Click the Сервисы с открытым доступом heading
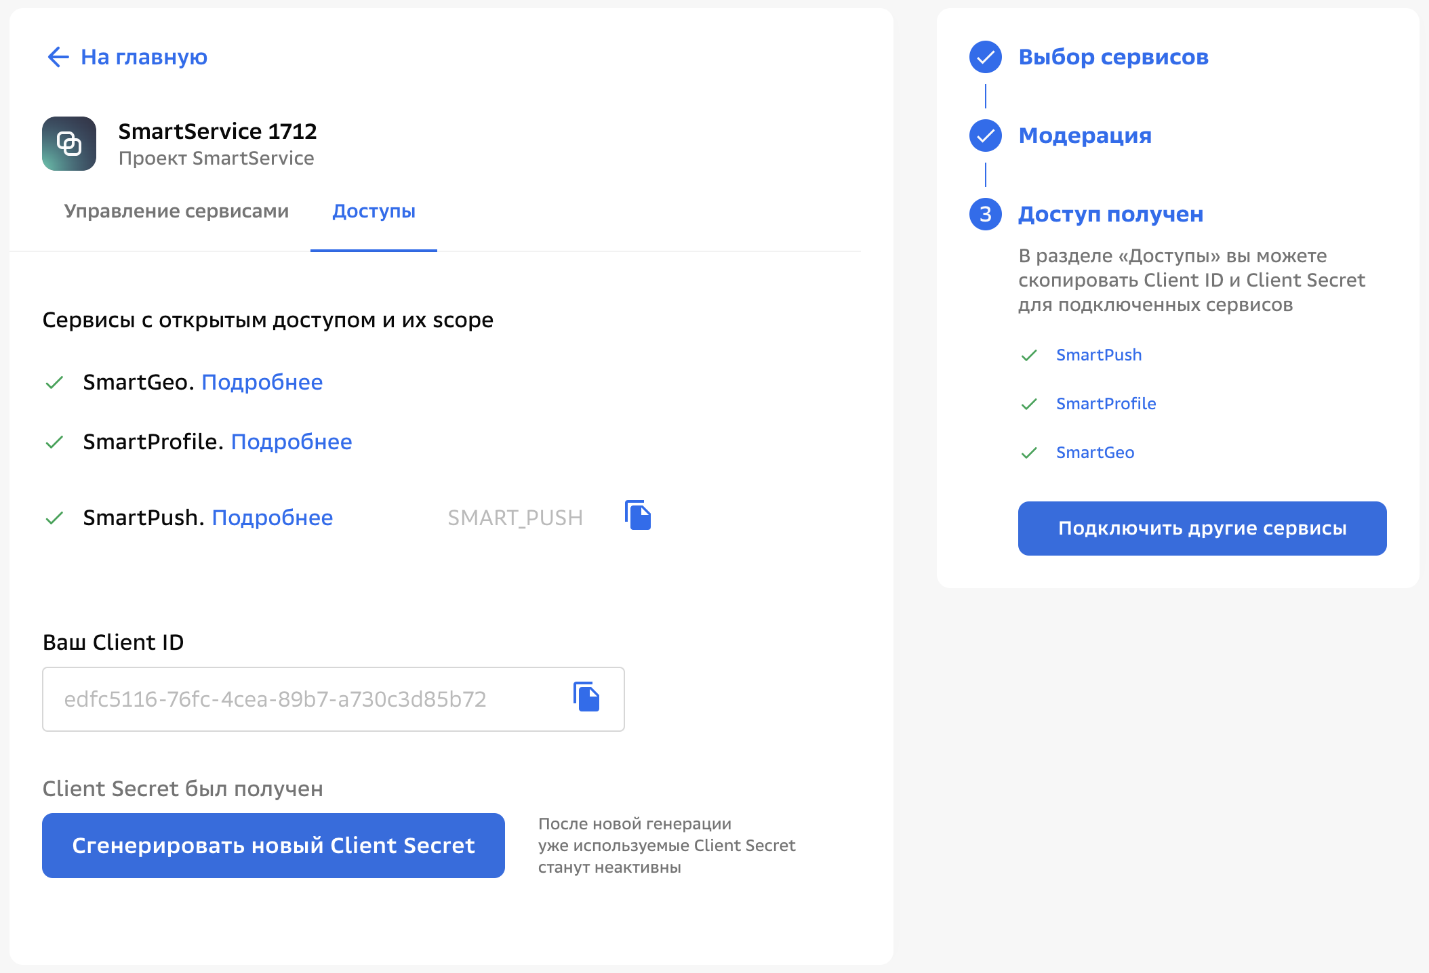Viewport: 1429px width, 973px height. [268, 320]
